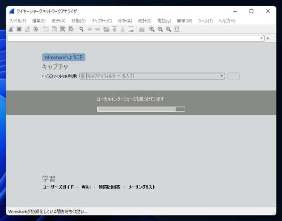Click the go to specified packet icon
Viewport: 282px width, 221px height.
coord(106,29)
